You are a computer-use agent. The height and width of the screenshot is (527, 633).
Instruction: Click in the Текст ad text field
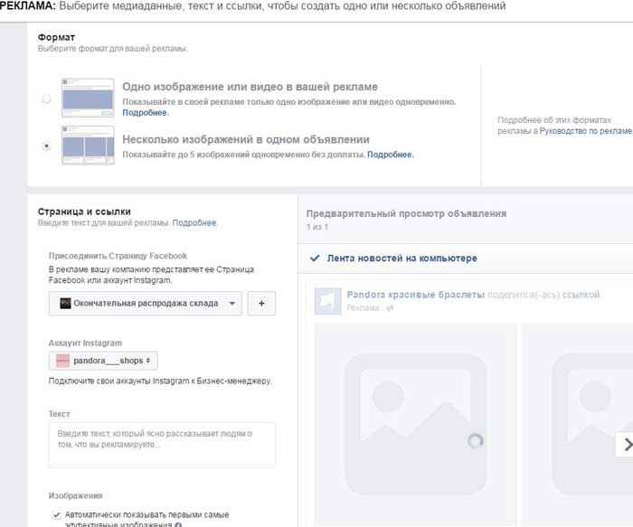click(162, 445)
